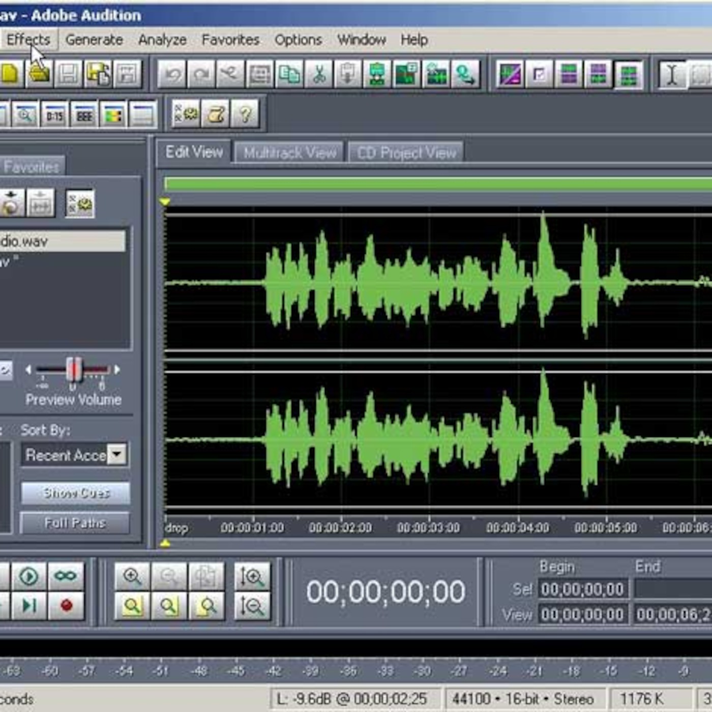
Task: Open the Generate menu
Action: (94, 40)
